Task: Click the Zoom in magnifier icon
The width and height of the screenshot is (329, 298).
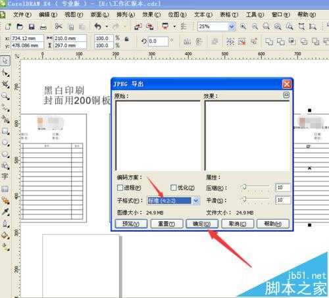Action: [243, 26]
